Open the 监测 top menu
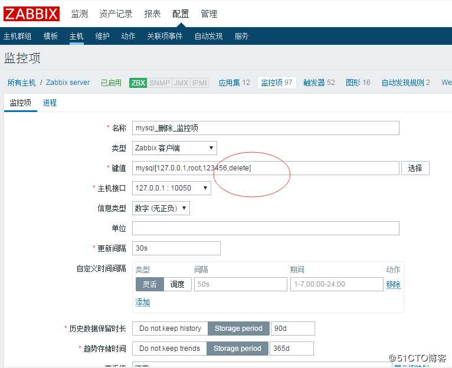 79,14
